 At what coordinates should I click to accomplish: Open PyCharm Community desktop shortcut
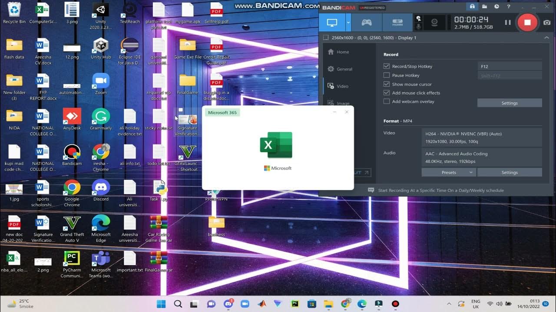tap(72, 265)
